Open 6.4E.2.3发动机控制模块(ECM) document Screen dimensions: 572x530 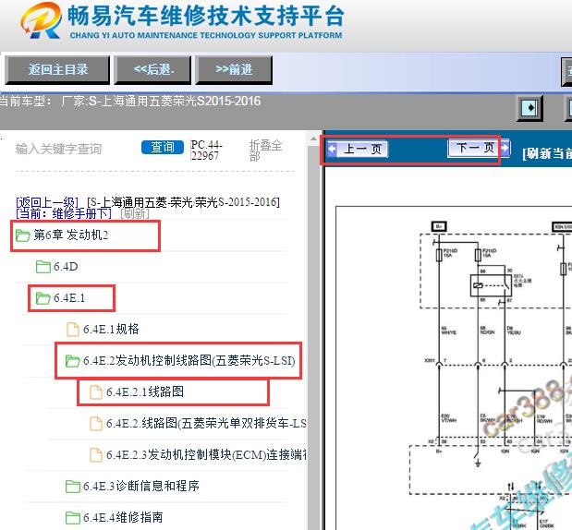(x=206, y=454)
